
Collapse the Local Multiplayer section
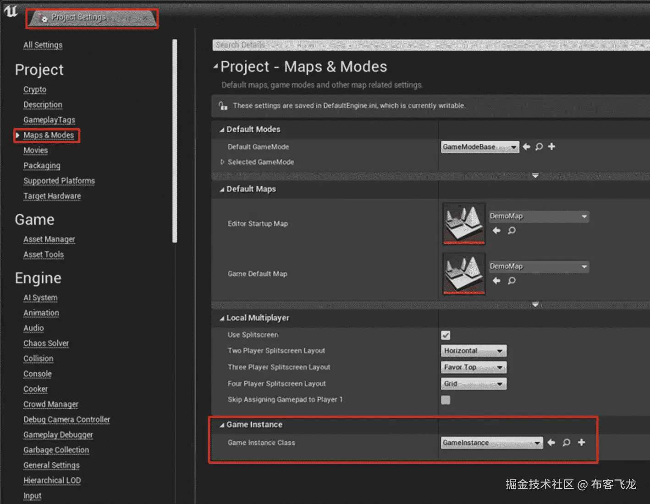222,319
